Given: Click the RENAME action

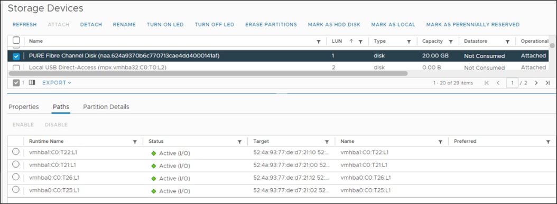Looking at the screenshot, I should tap(124, 24).
